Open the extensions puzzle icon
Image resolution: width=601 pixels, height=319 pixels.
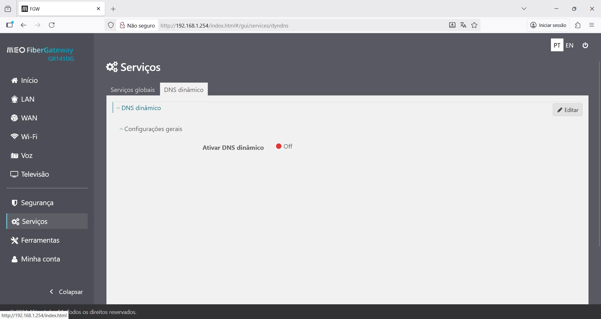pyautogui.click(x=578, y=25)
